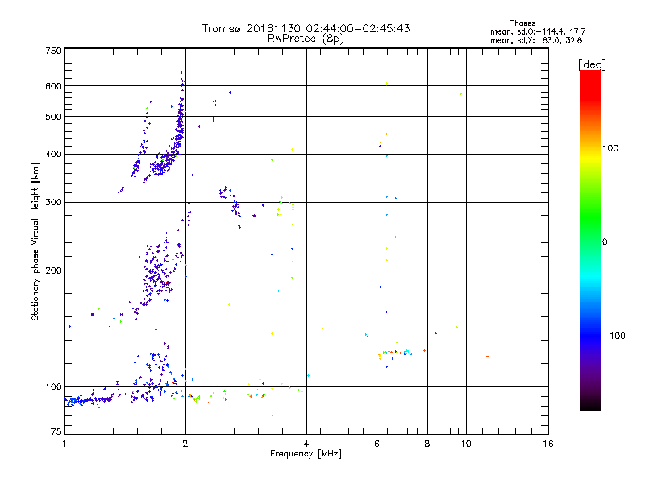Image resolution: width=645 pixels, height=483 pixels.
Task: Click the colorbar's yellow band near 100
Action: 590,158
